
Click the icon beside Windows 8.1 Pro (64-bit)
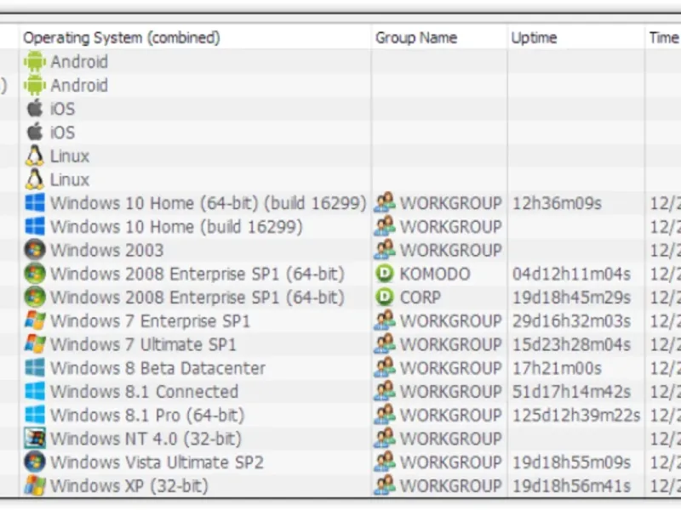(x=35, y=415)
